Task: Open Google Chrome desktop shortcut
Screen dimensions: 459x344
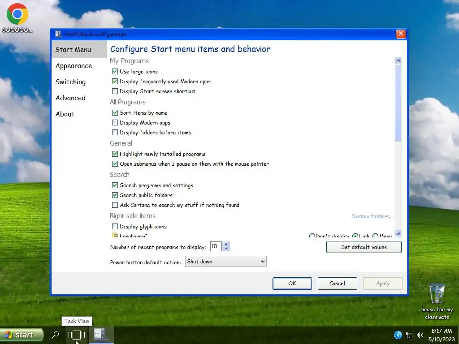Action: click(x=17, y=17)
